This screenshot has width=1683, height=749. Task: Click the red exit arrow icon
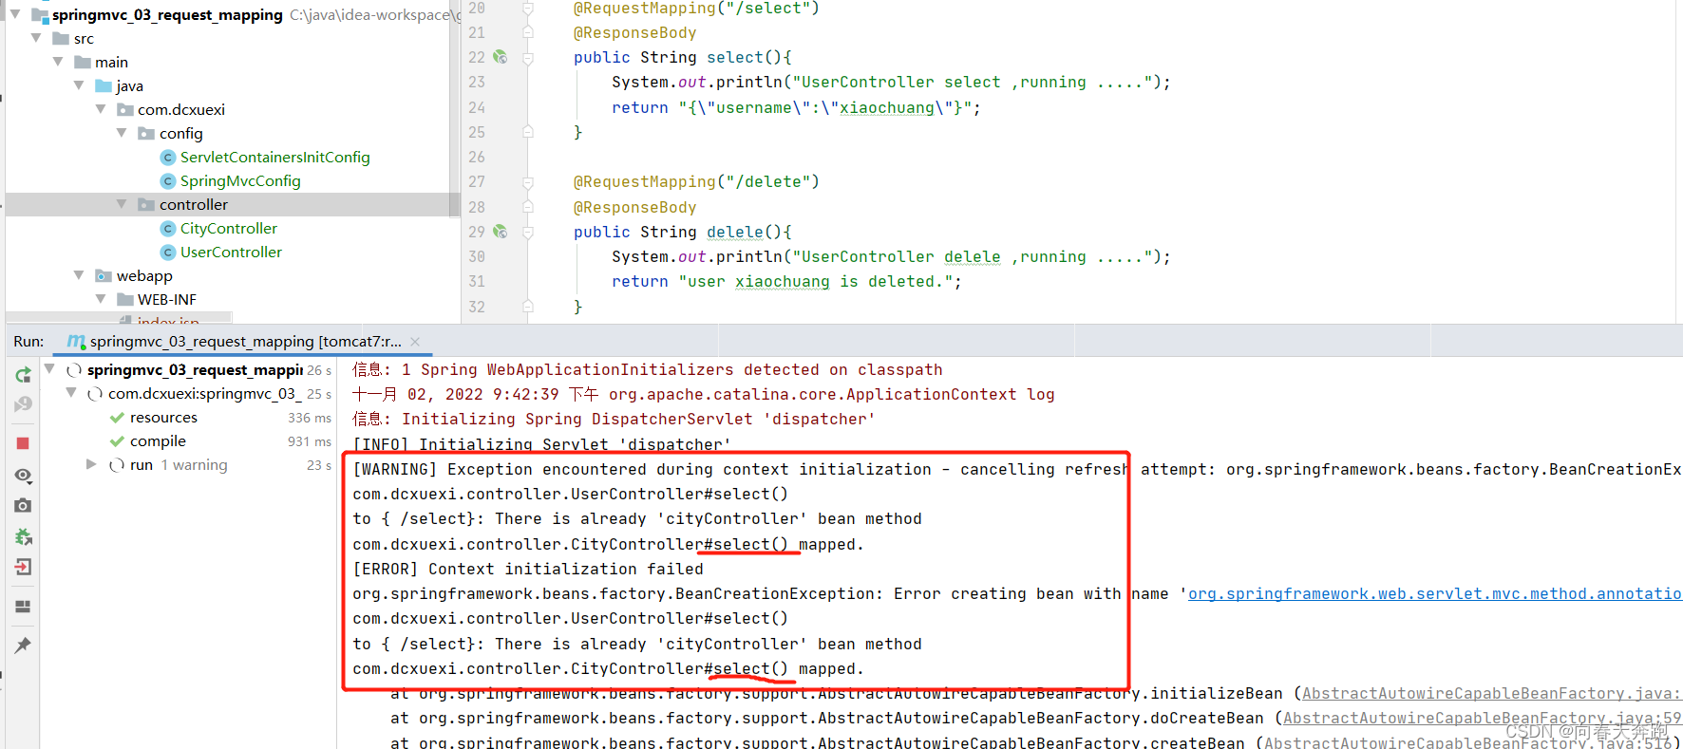23,567
